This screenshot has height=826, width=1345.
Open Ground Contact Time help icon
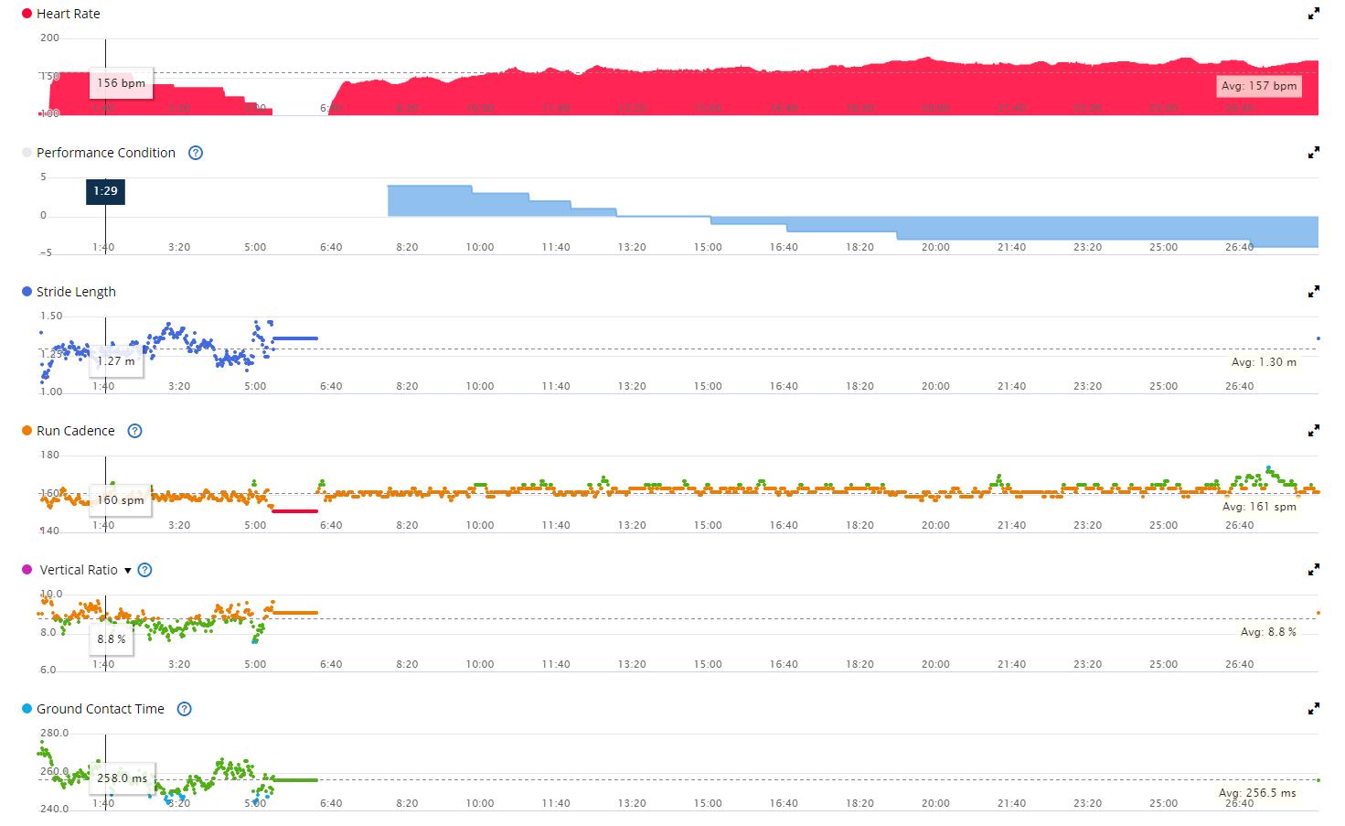(184, 709)
